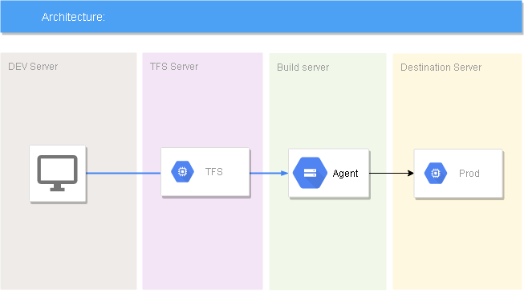Select the black connector from Agent to Prod

point(392,173)
